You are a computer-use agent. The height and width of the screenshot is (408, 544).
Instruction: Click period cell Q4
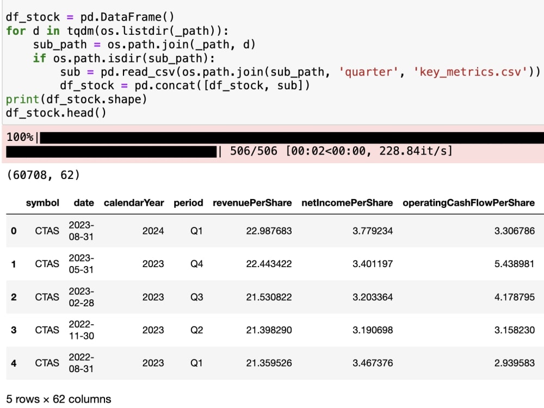point(196,264)
